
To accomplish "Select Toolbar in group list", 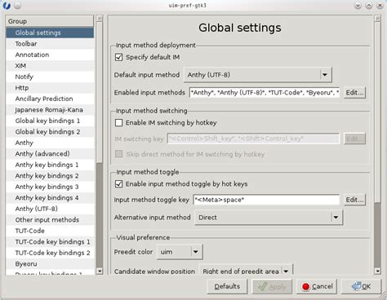I will (50, 44).
